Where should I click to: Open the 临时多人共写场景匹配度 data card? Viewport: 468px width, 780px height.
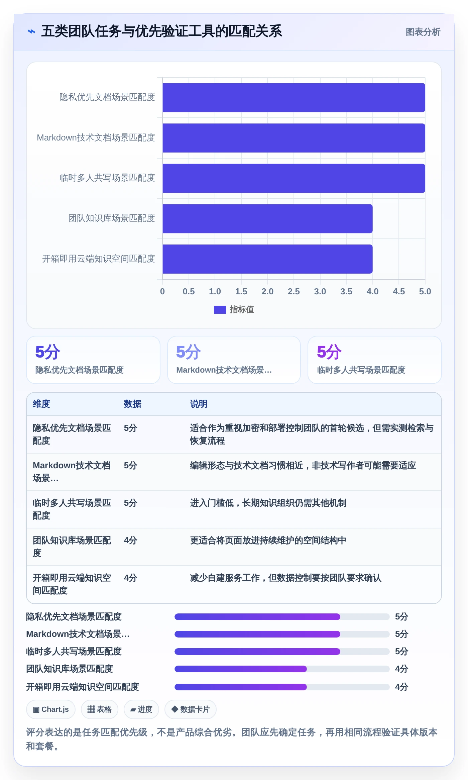pyautogui.click(x=374, y=360)
